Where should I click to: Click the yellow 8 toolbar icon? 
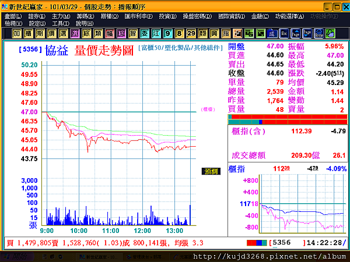(x=179, y=34)
